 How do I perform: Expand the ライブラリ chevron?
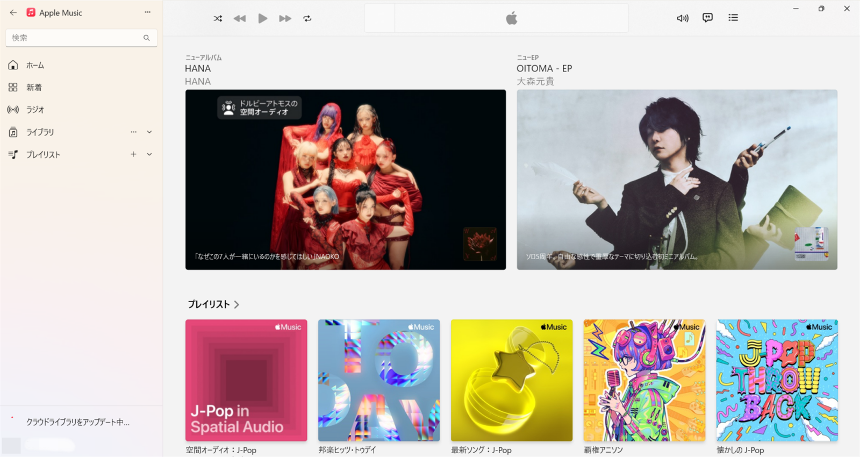pos(149,132)
